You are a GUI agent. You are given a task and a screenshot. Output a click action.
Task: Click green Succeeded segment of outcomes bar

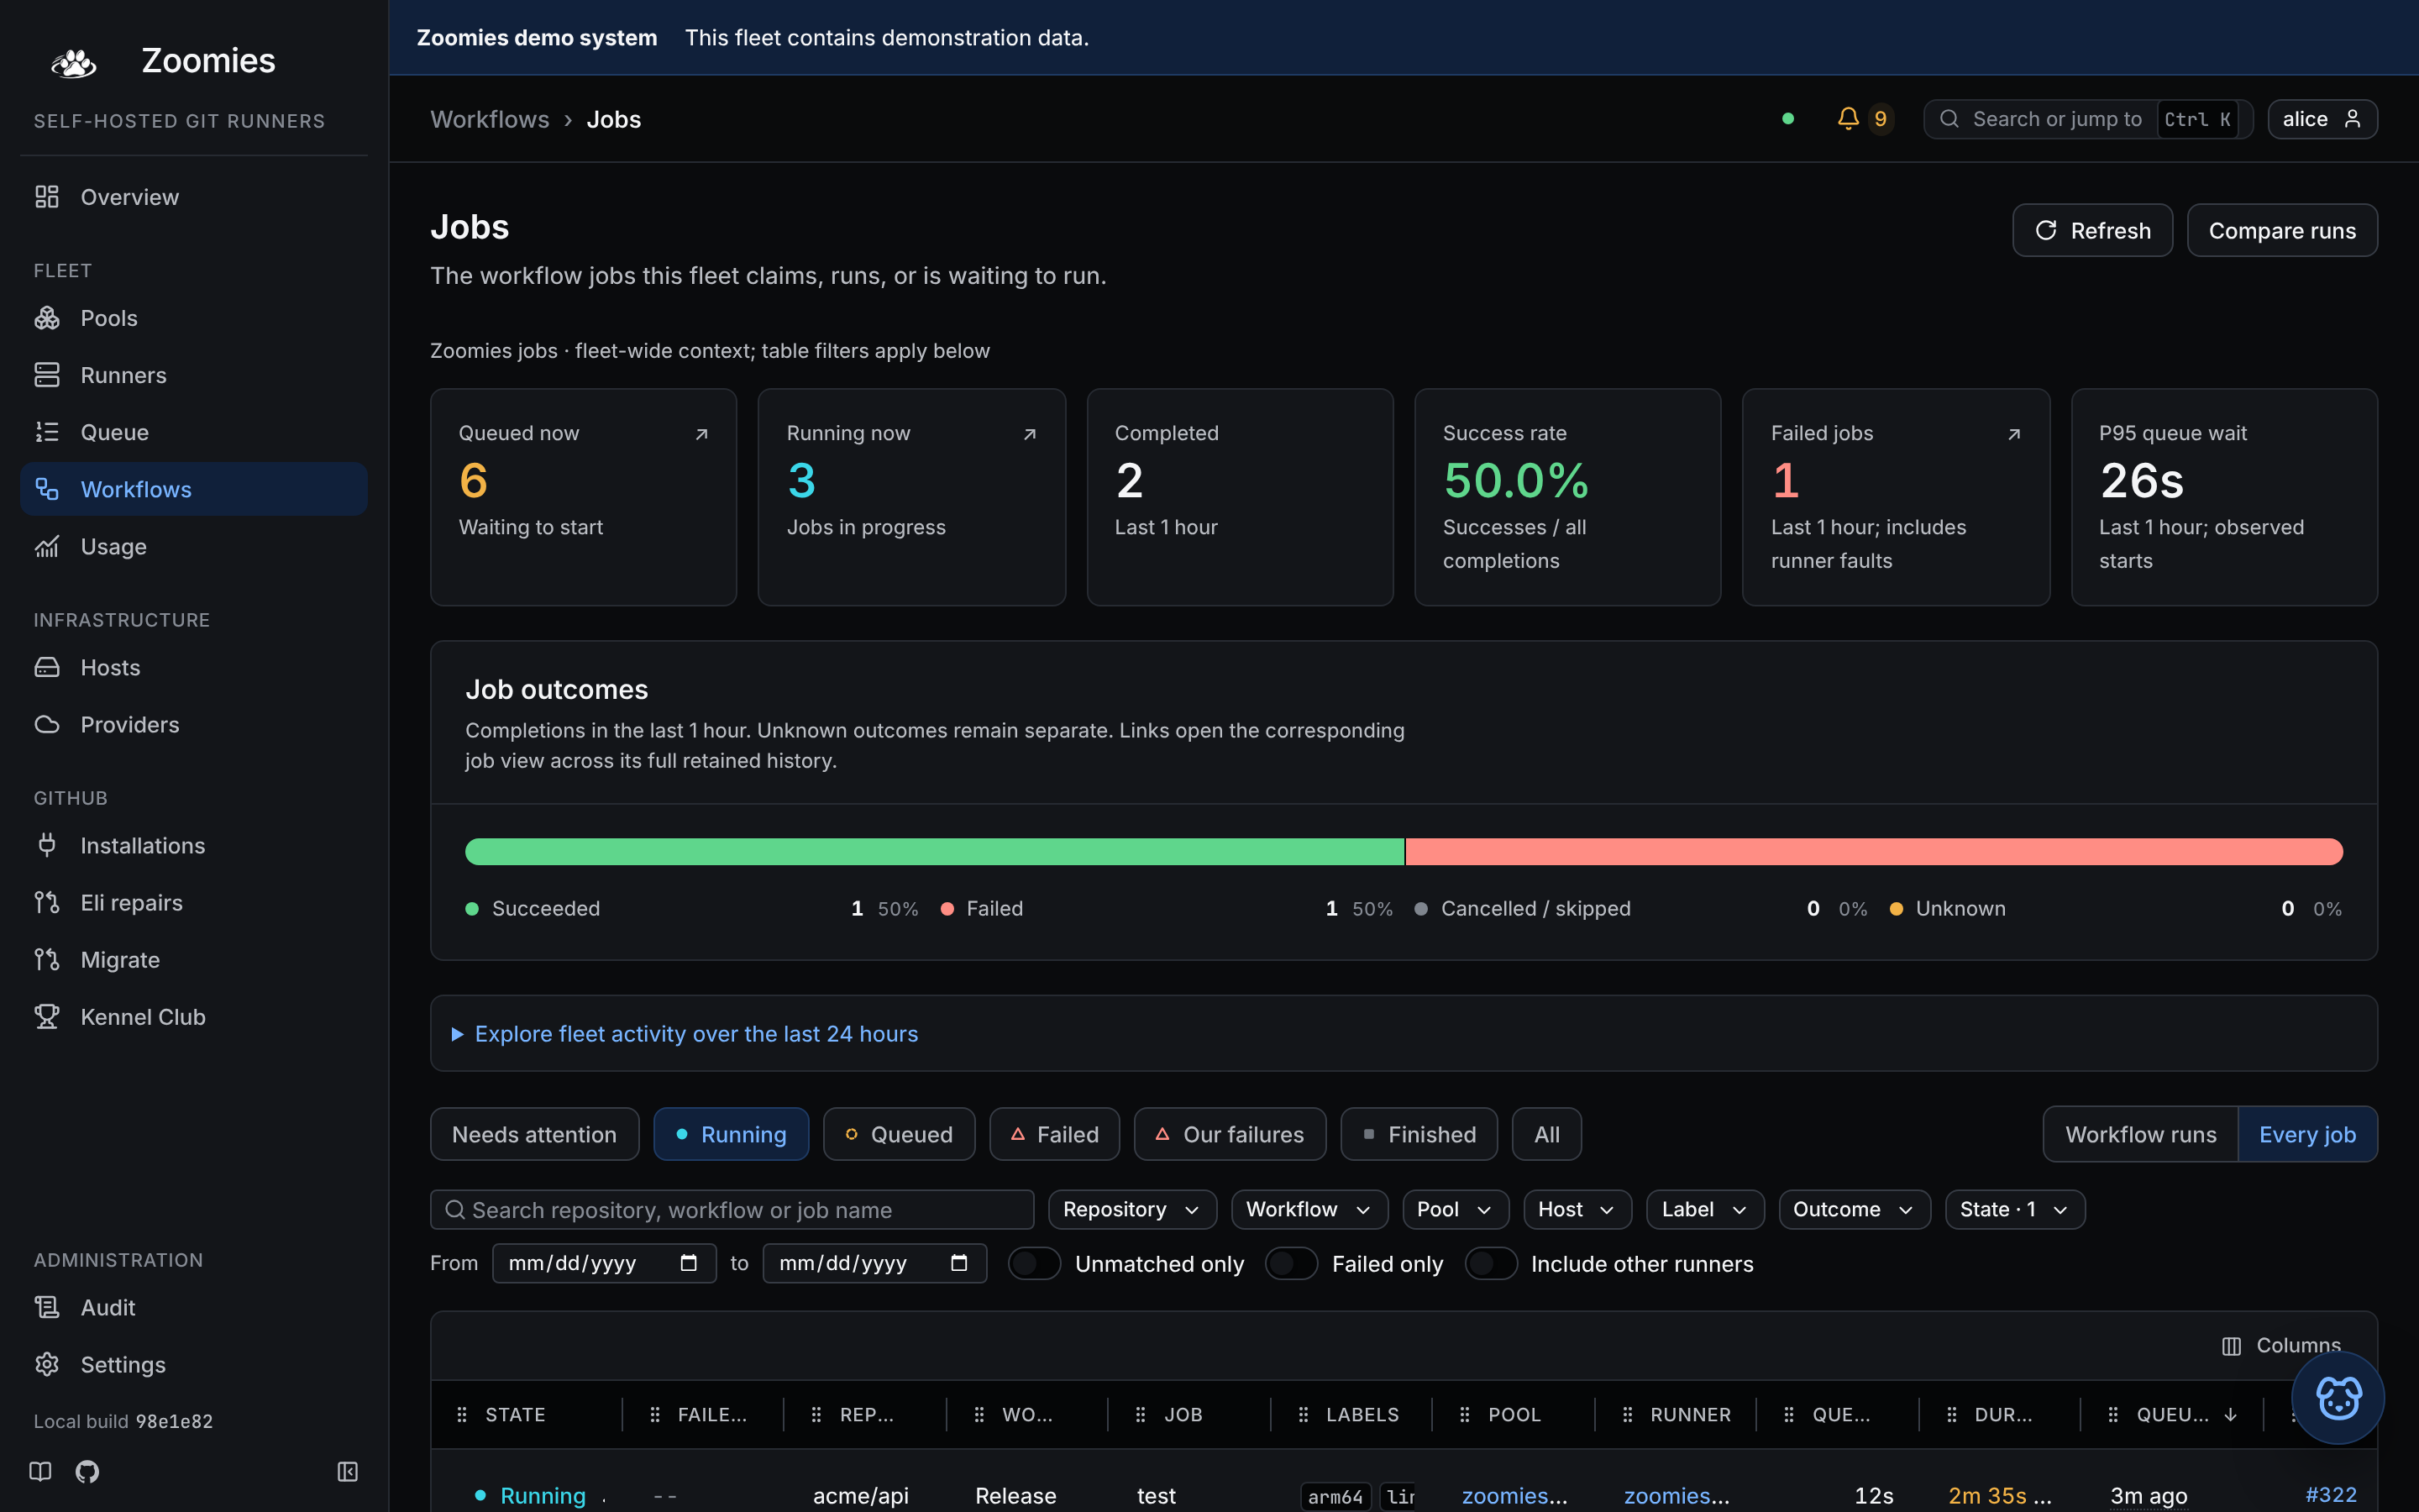(x=934, y=851)
